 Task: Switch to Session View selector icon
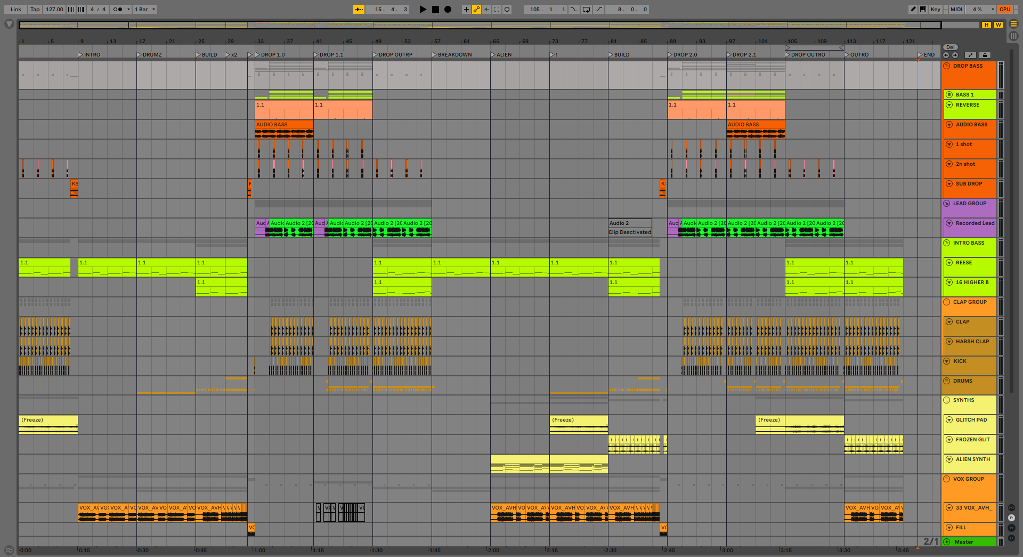click(x=1014, y=36)
